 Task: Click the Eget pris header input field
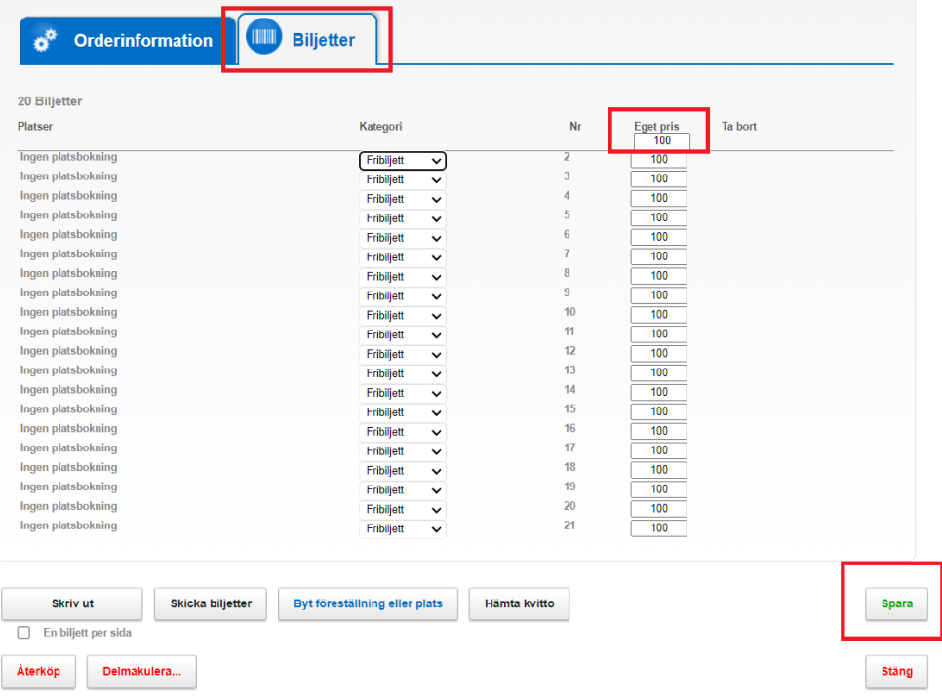tap(662, 140)
